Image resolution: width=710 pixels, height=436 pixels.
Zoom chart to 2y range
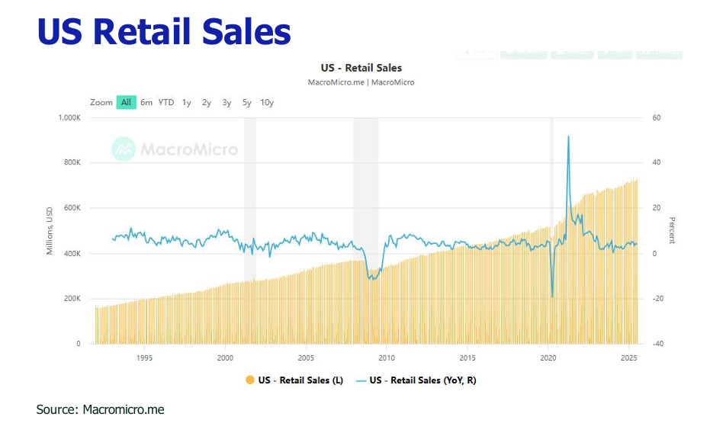[207, 103]
